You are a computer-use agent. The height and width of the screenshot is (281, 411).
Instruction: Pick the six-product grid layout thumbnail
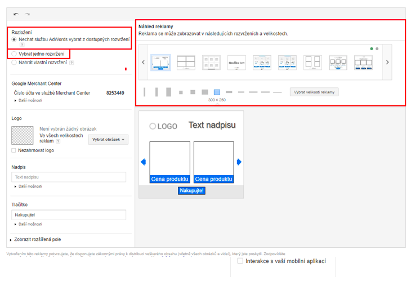point(211,63)
